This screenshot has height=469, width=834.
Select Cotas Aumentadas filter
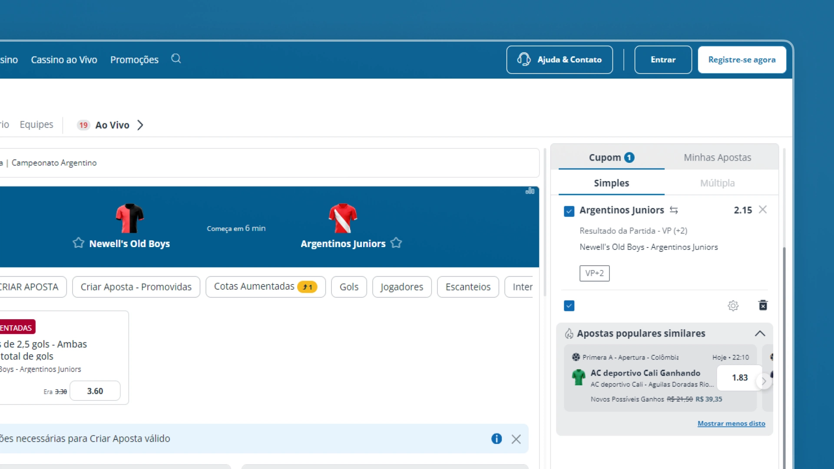pyautogui.click(x=265, y=287)
